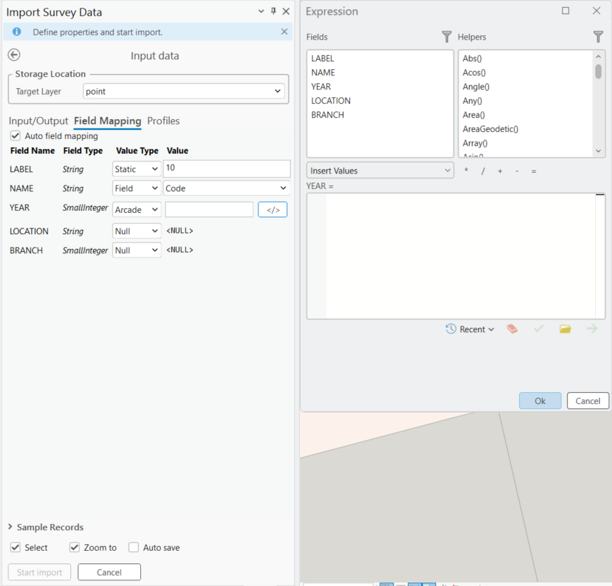Uncheck the Select checkbox
612x586 pixels.
click(15, 547)
